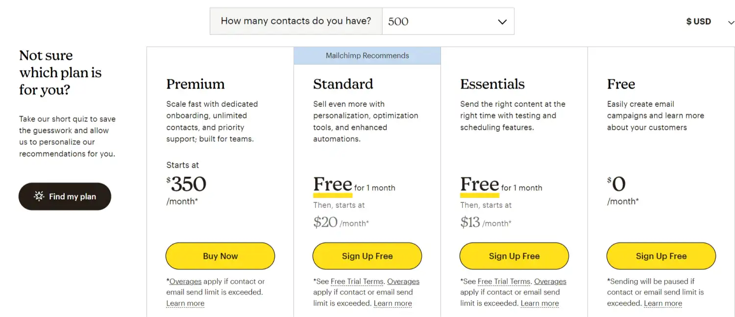The width and height of the screenshot is (735, 317).
Task: Click Learn more link under Standard
Action: (x=392, y=303)
